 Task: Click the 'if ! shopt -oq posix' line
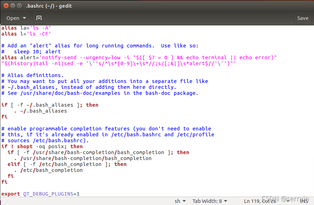(x=42, y=146)
